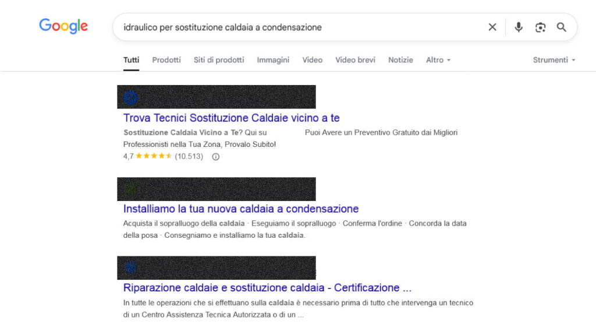Click the site favicon above the Trova Tecnici result

pos(130,98)
